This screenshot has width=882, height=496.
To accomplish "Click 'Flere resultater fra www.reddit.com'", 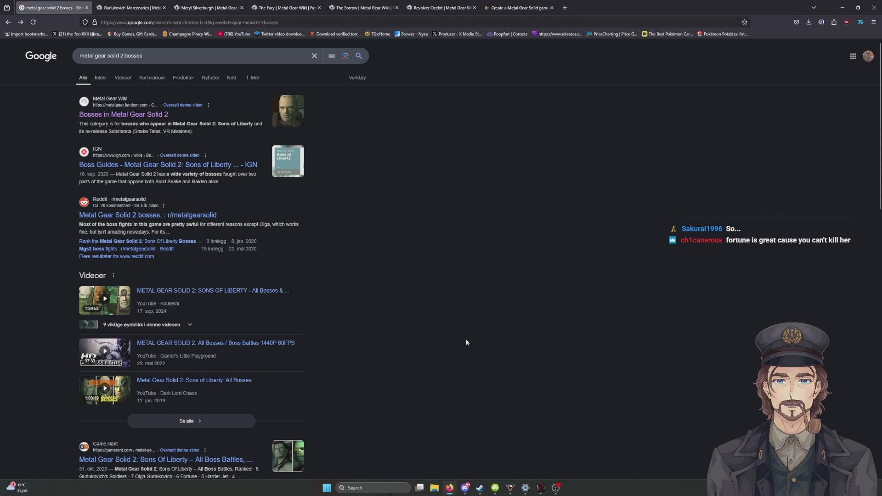I will click(x=116, y=256).
